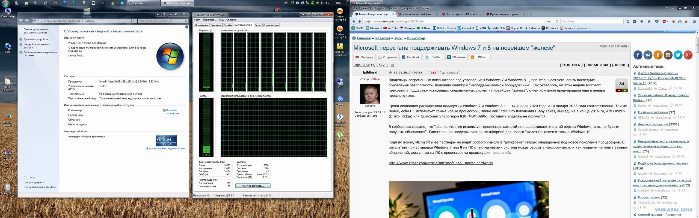The height and width of the screenshot is (218, 699).
Task: Click the round Odnoklassniki icon in sidebar
Action: tap(658, 55)
